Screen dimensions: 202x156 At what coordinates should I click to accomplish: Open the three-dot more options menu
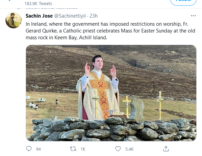[x=193, y=16]
